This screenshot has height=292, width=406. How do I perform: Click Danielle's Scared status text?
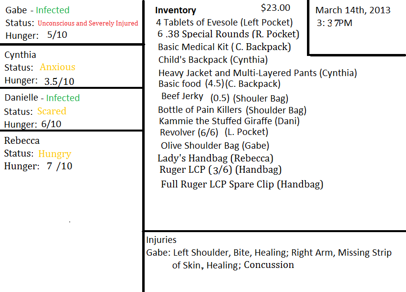[51, 111]
